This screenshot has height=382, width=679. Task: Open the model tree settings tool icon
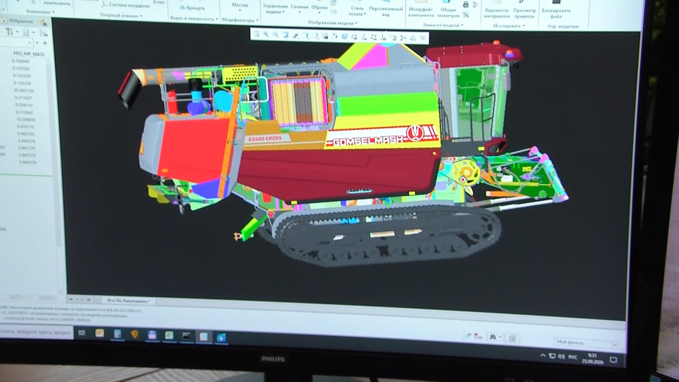(10, 32)
